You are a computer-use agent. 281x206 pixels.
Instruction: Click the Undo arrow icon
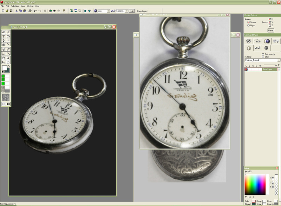click(x=35, y=11)
